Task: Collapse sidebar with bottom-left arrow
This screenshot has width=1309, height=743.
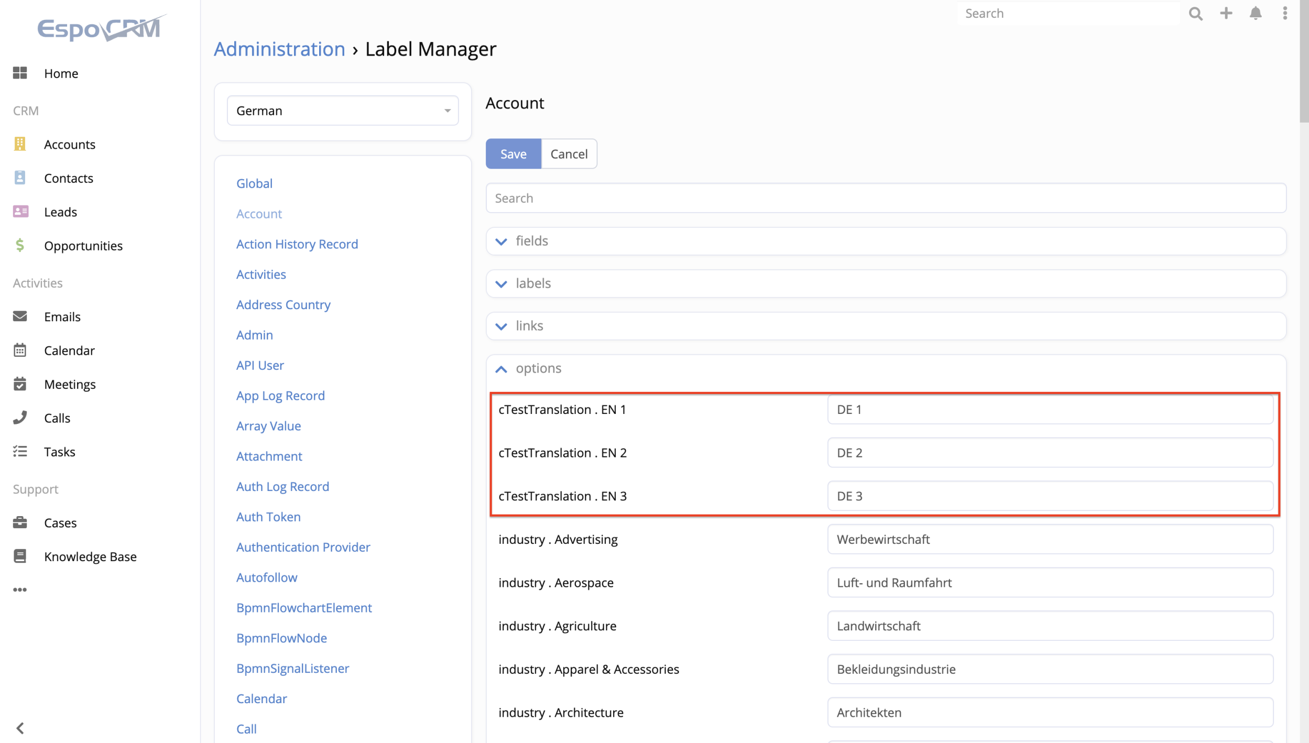Action: click(x=20, y=728)
